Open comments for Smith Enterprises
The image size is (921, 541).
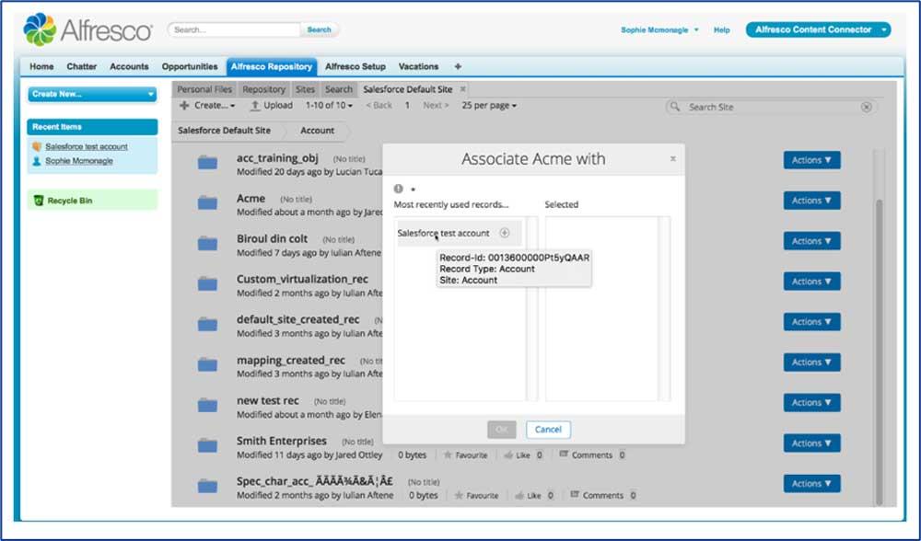click(x=586, y=455)
